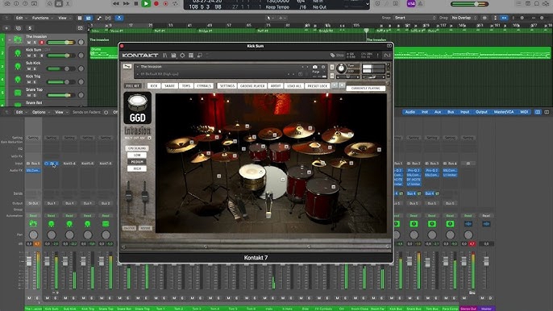Screen dimensions: 553x311
Task: Click Kontakt's rack view icon
Action: [x=191, y=56]
